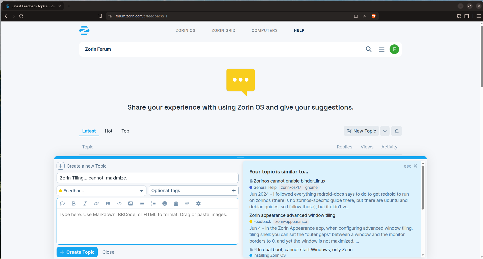Sort topics by Views column
Image resolution: width=483 pixels, height=259 pixels.
(367, 147)
